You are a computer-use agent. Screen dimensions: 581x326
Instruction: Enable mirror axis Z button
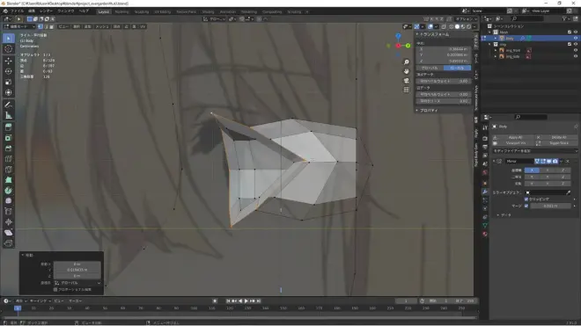(563, 170)
